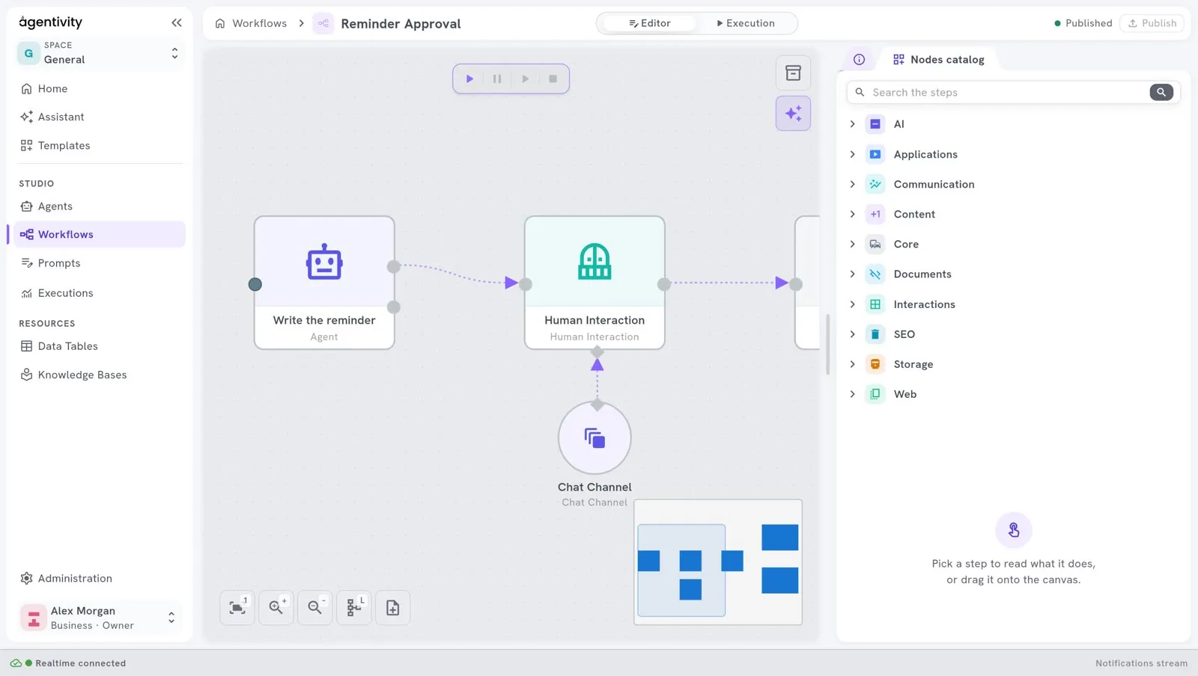
Task: Click the Storage category icon
Action: (x=875, y=364)
